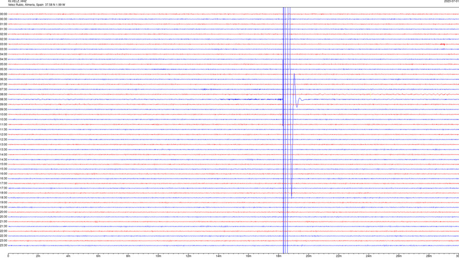Click the 10m tick label on the minute axis
The width and height of the screenshot is (459, 258).
[158, 256]
